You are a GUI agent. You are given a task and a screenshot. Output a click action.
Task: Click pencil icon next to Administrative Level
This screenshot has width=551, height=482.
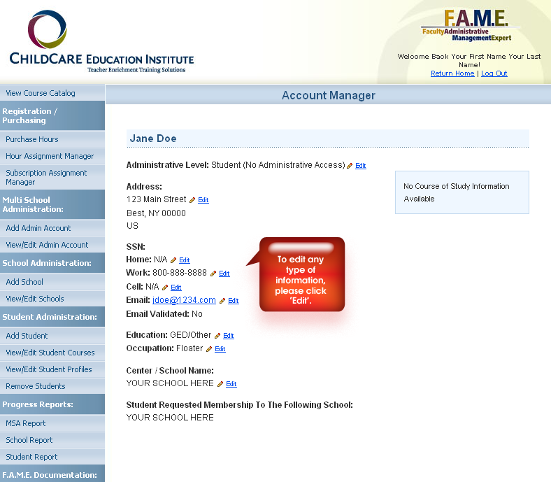tap(350, 166)
